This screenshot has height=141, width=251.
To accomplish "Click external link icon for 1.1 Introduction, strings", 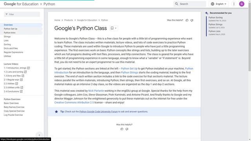I will coord(28,68).
